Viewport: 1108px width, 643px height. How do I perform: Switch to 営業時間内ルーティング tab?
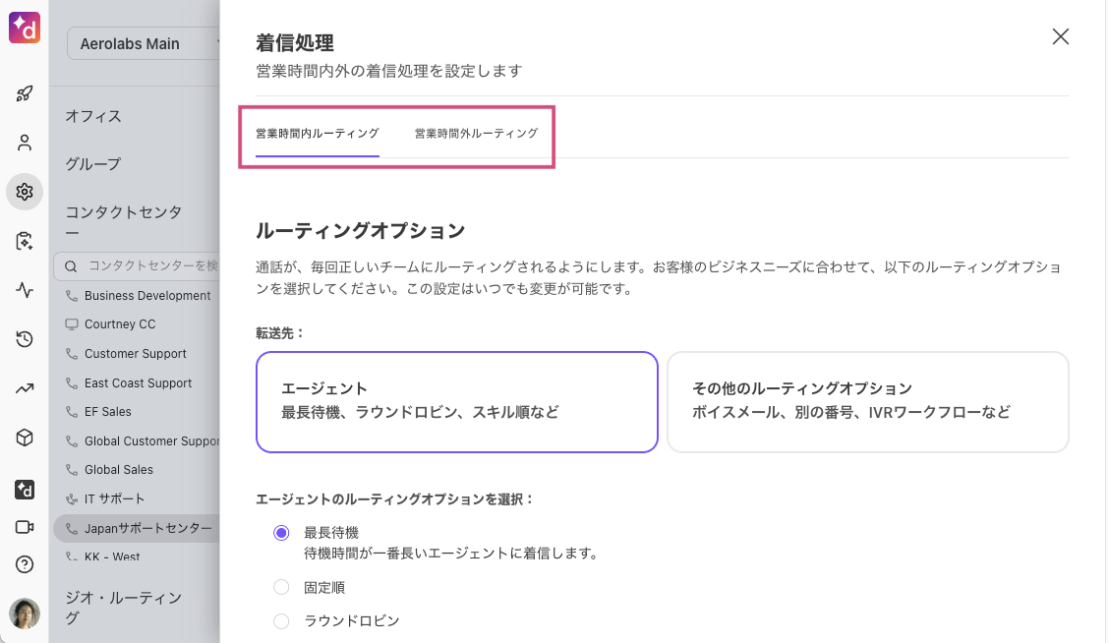pos(318,134)
